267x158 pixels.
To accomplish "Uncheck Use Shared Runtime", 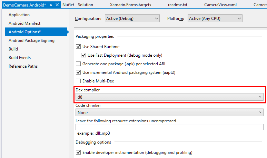I will (x=78, y=47).
